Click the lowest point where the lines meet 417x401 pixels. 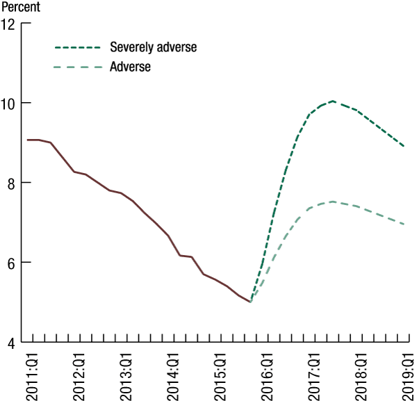click(250, 302)
